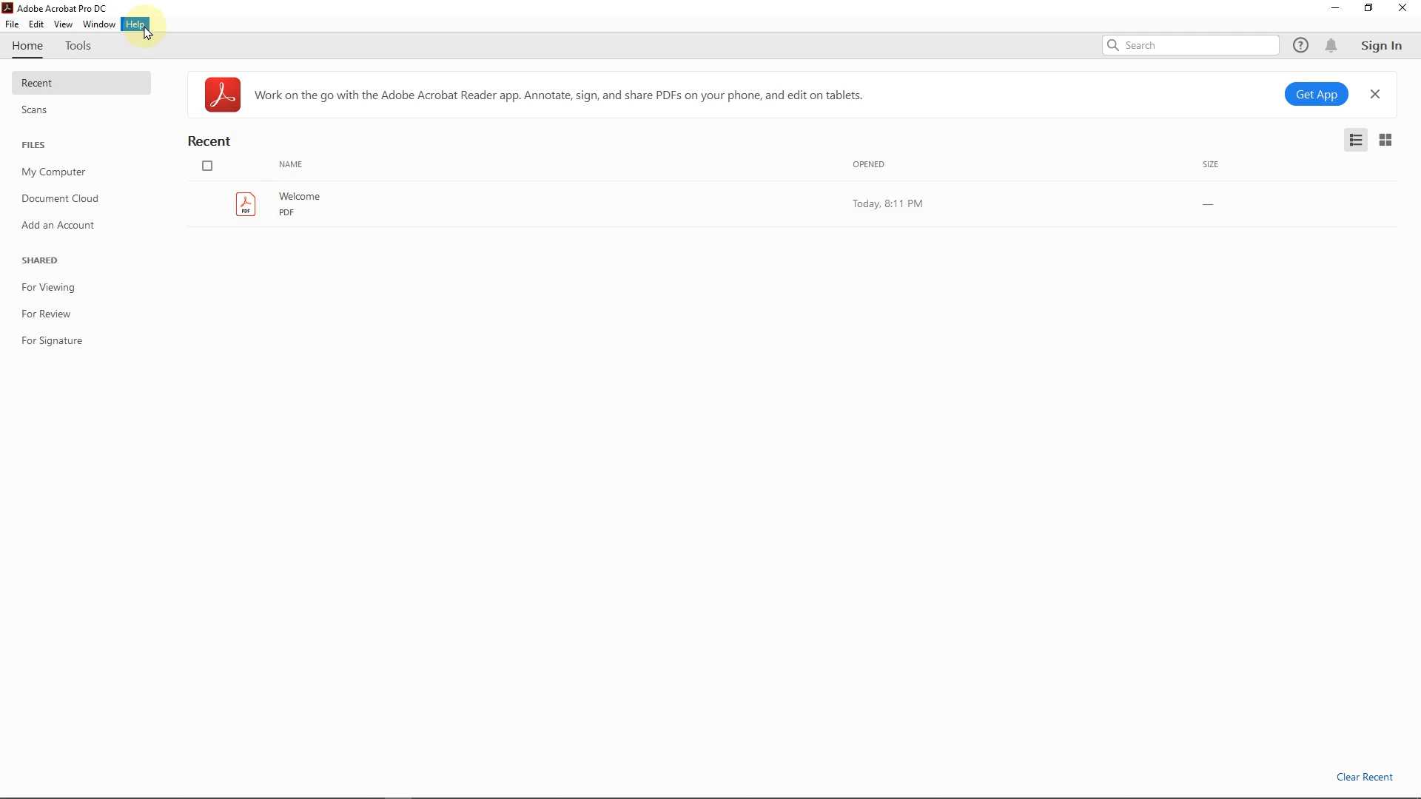Open My Computer files section
The width and height of the screenshot is (1421, 799).
point(53,172)
